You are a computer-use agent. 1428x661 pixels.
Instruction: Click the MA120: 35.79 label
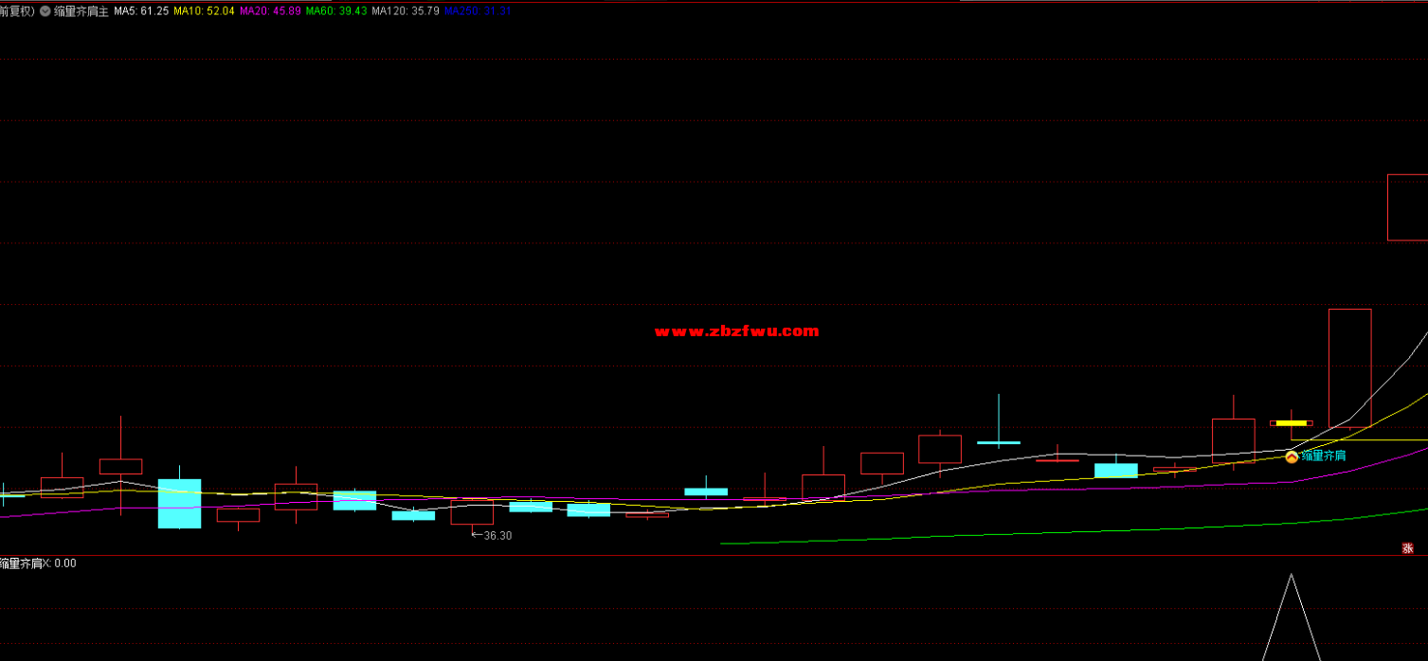pyautogui.click(x=405, y=11)
